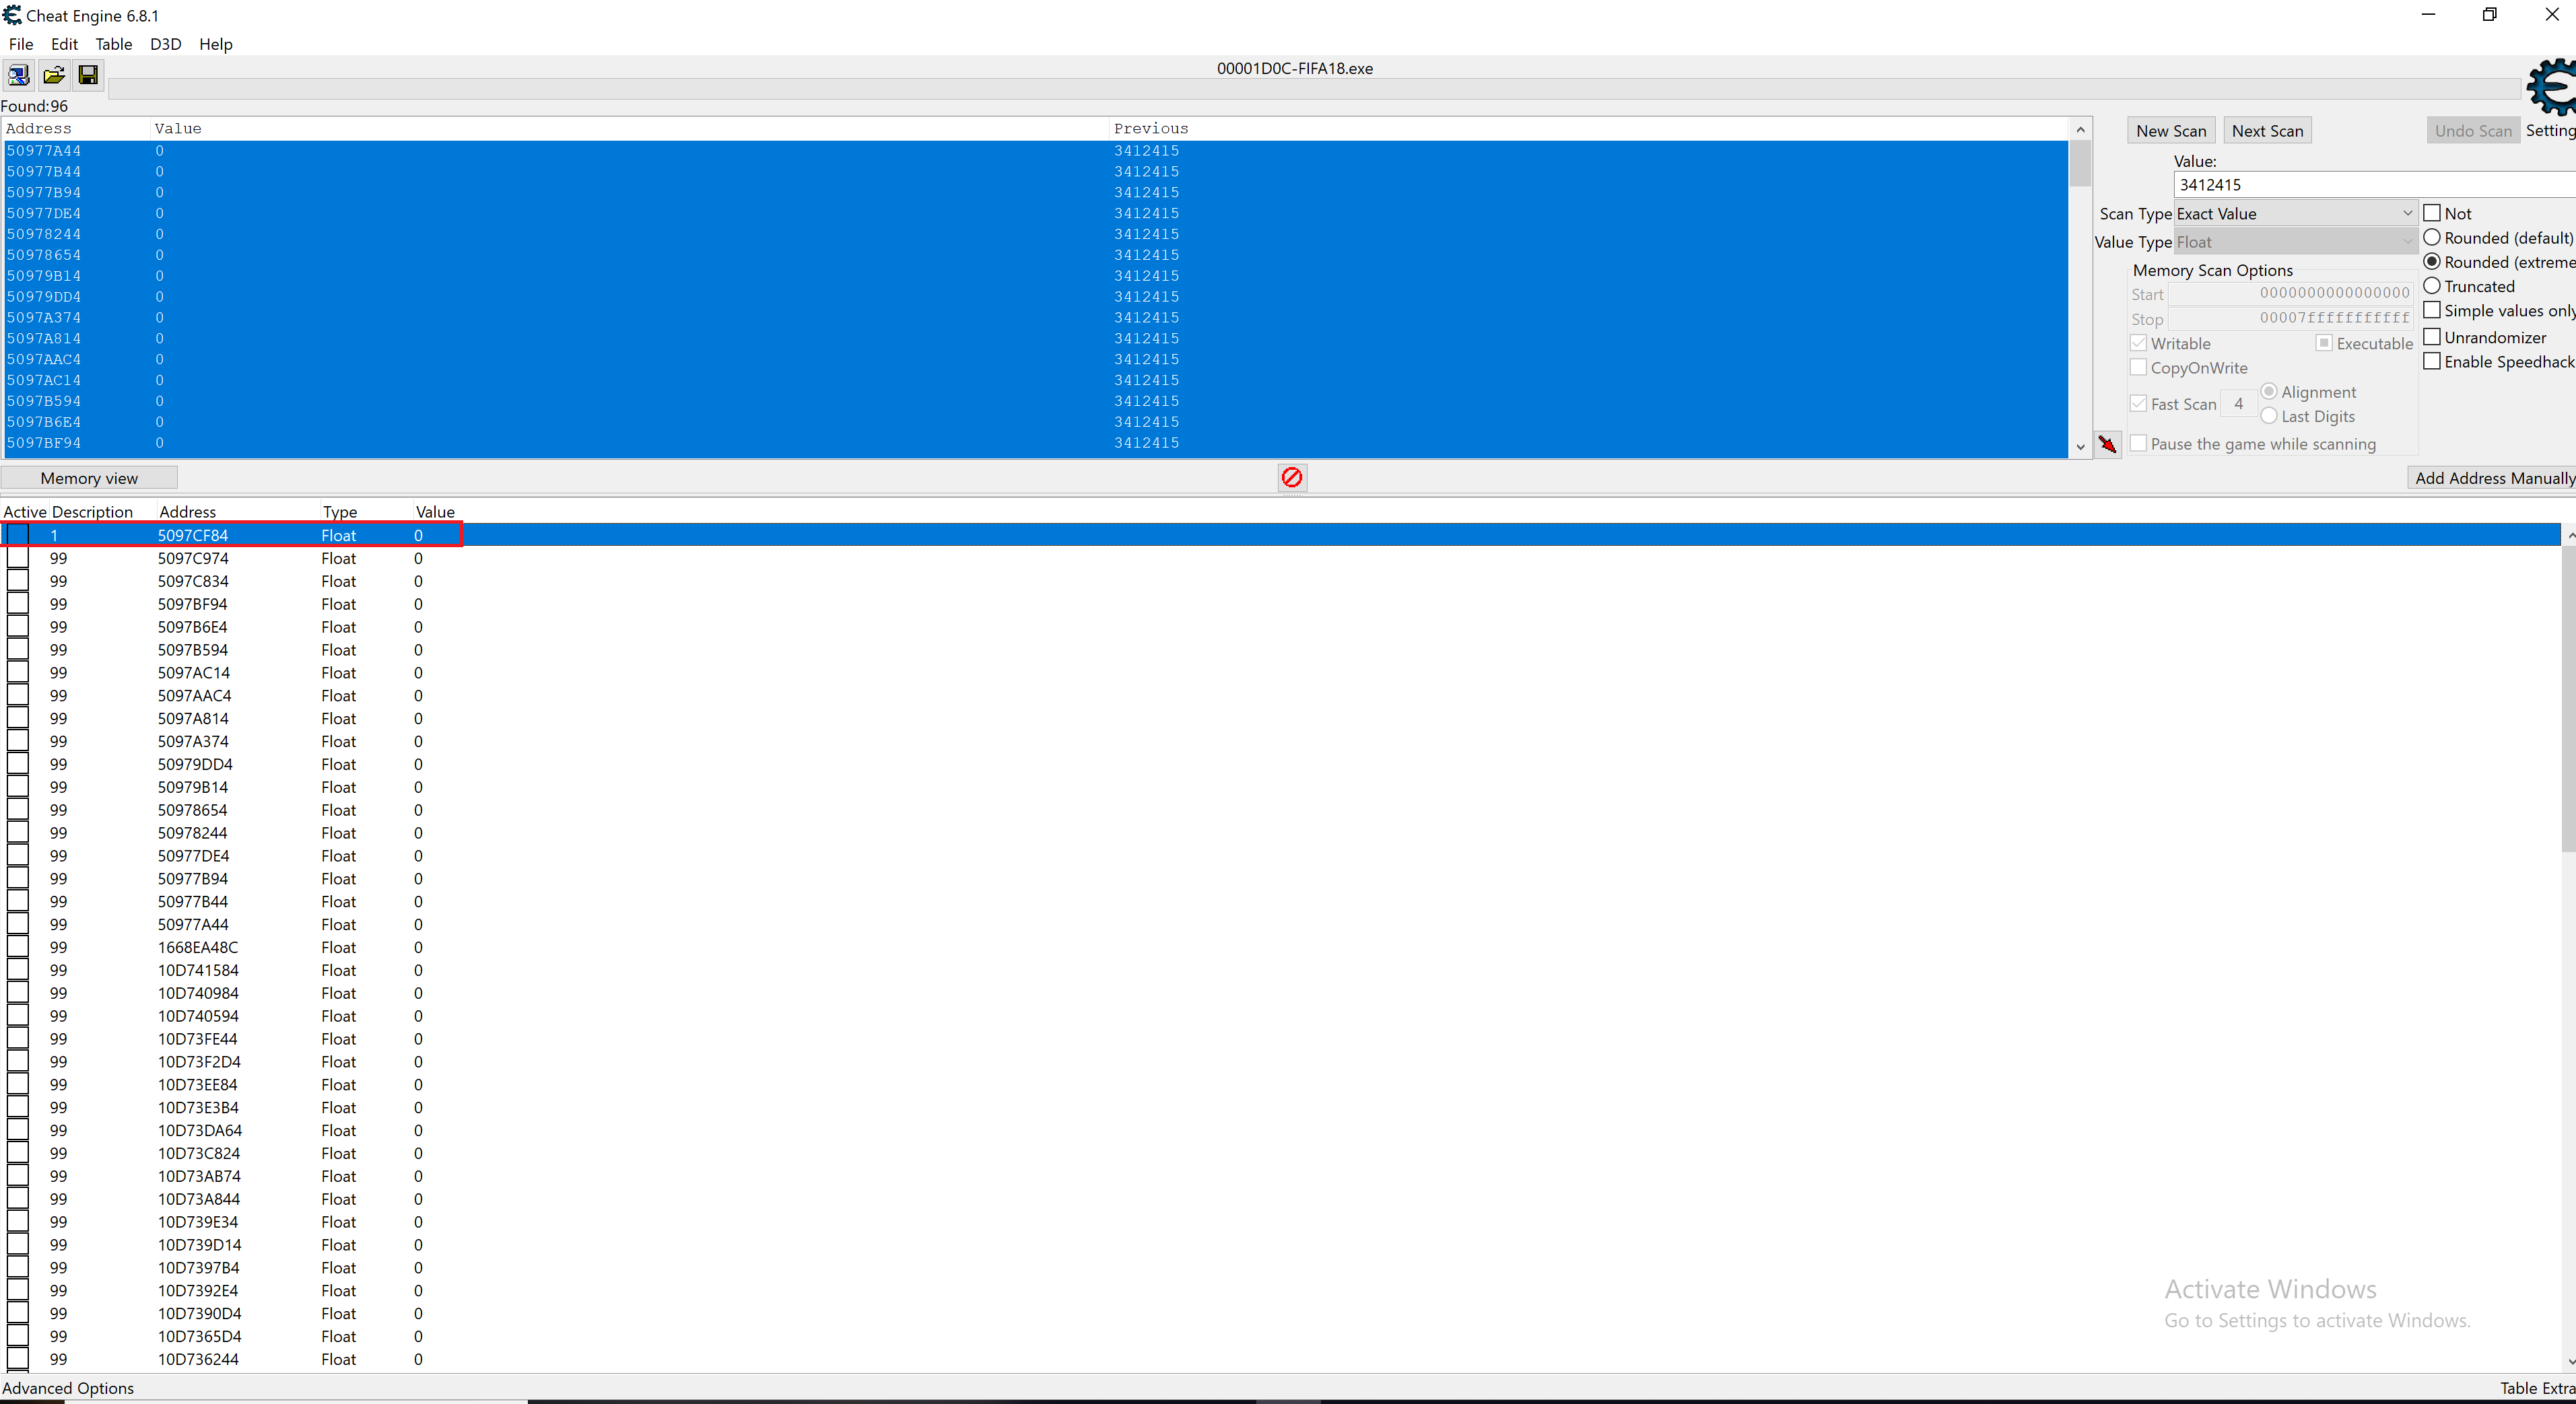Click the red no-entry clear list icon
The height and width of the screenshot is (1404, 2576).
[x=1291, y=477]
